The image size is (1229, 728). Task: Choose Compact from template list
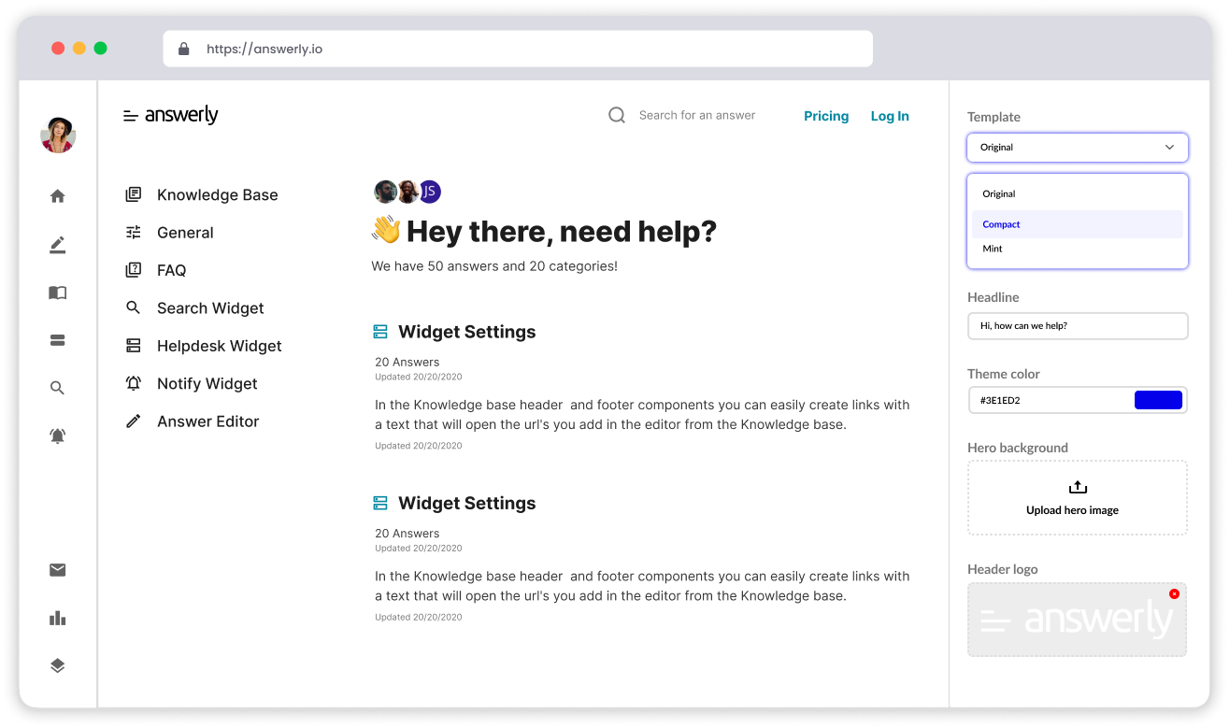click(1078, 224)
